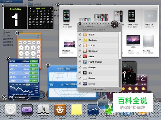Page the widget bar right with the arrow
Screen dimensions: 161x120
[159, 110]
